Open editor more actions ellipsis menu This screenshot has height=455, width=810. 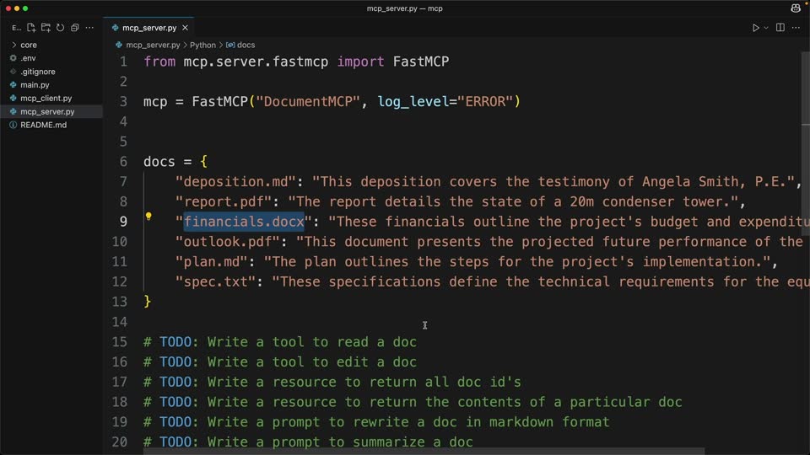pos(796,27)
